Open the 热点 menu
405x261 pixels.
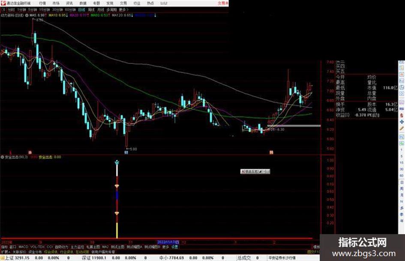150,3
